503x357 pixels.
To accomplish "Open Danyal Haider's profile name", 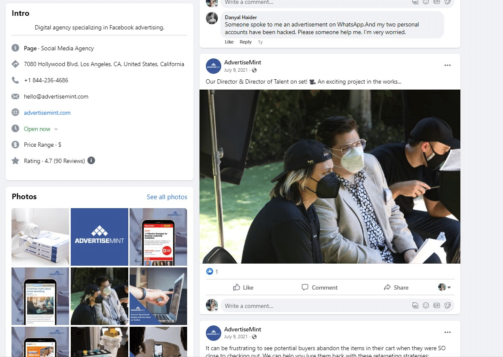I will point(241,17).
